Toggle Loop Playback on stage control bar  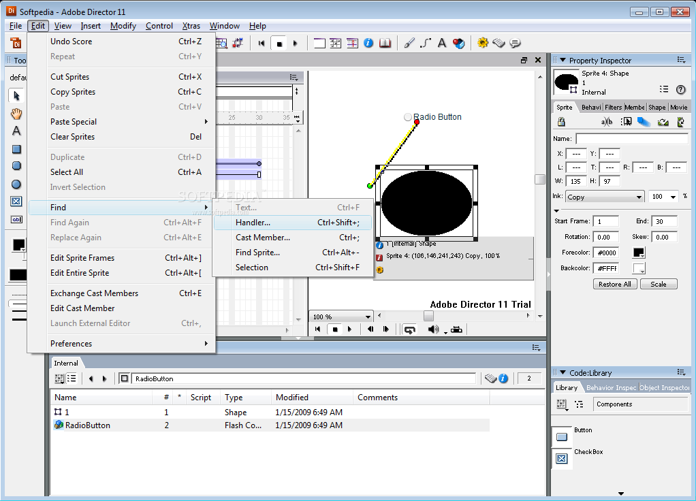click(x=409, y=329)
